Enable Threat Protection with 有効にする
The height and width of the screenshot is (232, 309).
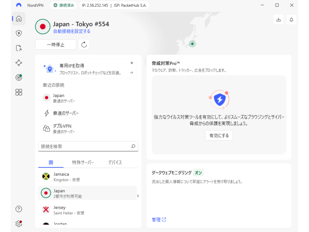pyautogui.click(x=219, y=135)
